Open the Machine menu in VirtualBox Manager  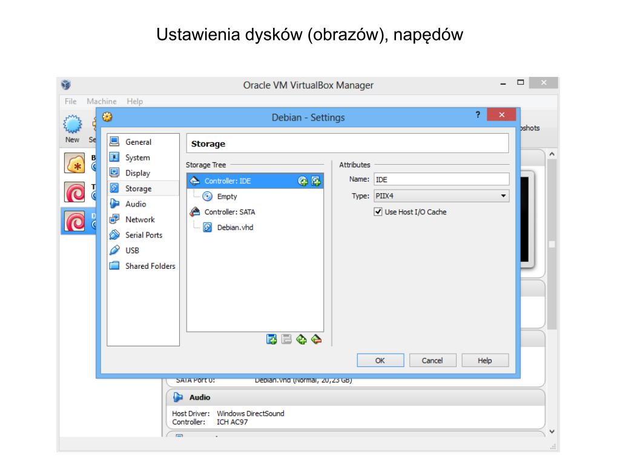coord(102,101)
